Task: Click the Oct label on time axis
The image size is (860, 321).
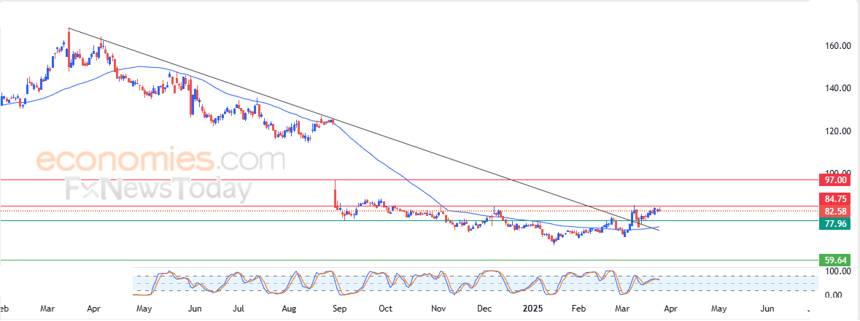Action: (x=386, y=309)
